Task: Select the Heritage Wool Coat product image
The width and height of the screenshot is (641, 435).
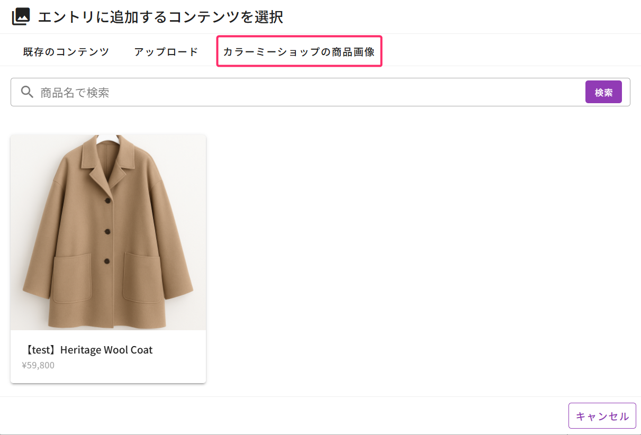Action: pyautogui.click(x=108, y=233)
